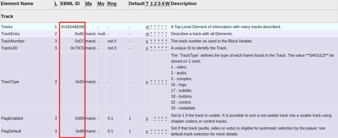The width and height of the screenshot is (338, 138).
Task: Click the underlined type 'm' in Tracks row
Action: pos(147,27)
